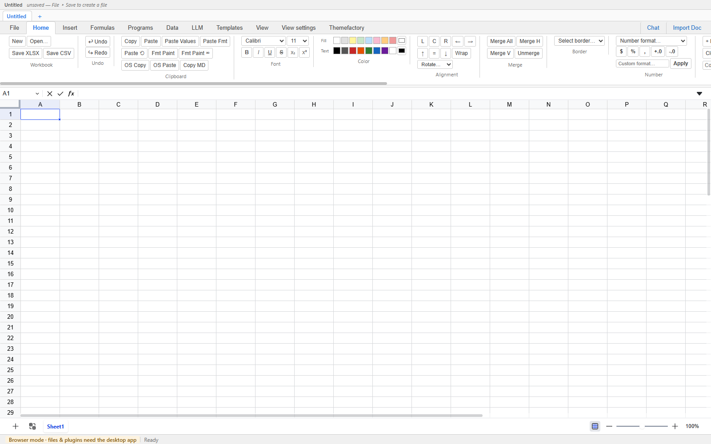Apply percent format with the % button

[633, 52]
